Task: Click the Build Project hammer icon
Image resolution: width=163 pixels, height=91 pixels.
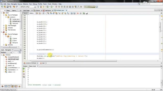Action: 38,7
